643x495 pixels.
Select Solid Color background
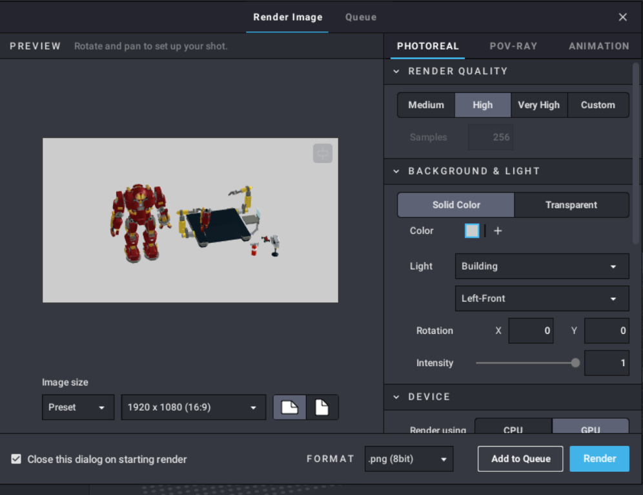pos(456,205)
